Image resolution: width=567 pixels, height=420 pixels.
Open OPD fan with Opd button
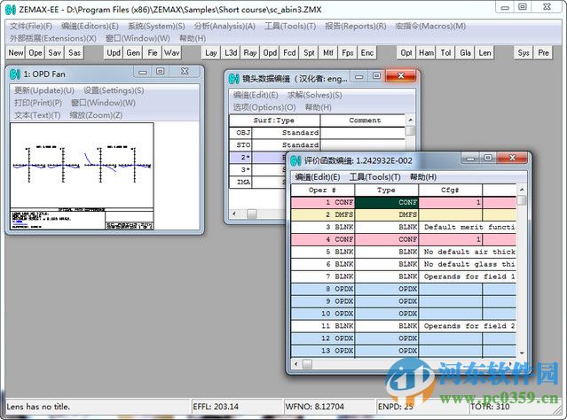point(270,53)
